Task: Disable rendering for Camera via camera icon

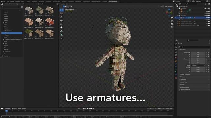Action: pyautogui.click(x=209, y=10)
